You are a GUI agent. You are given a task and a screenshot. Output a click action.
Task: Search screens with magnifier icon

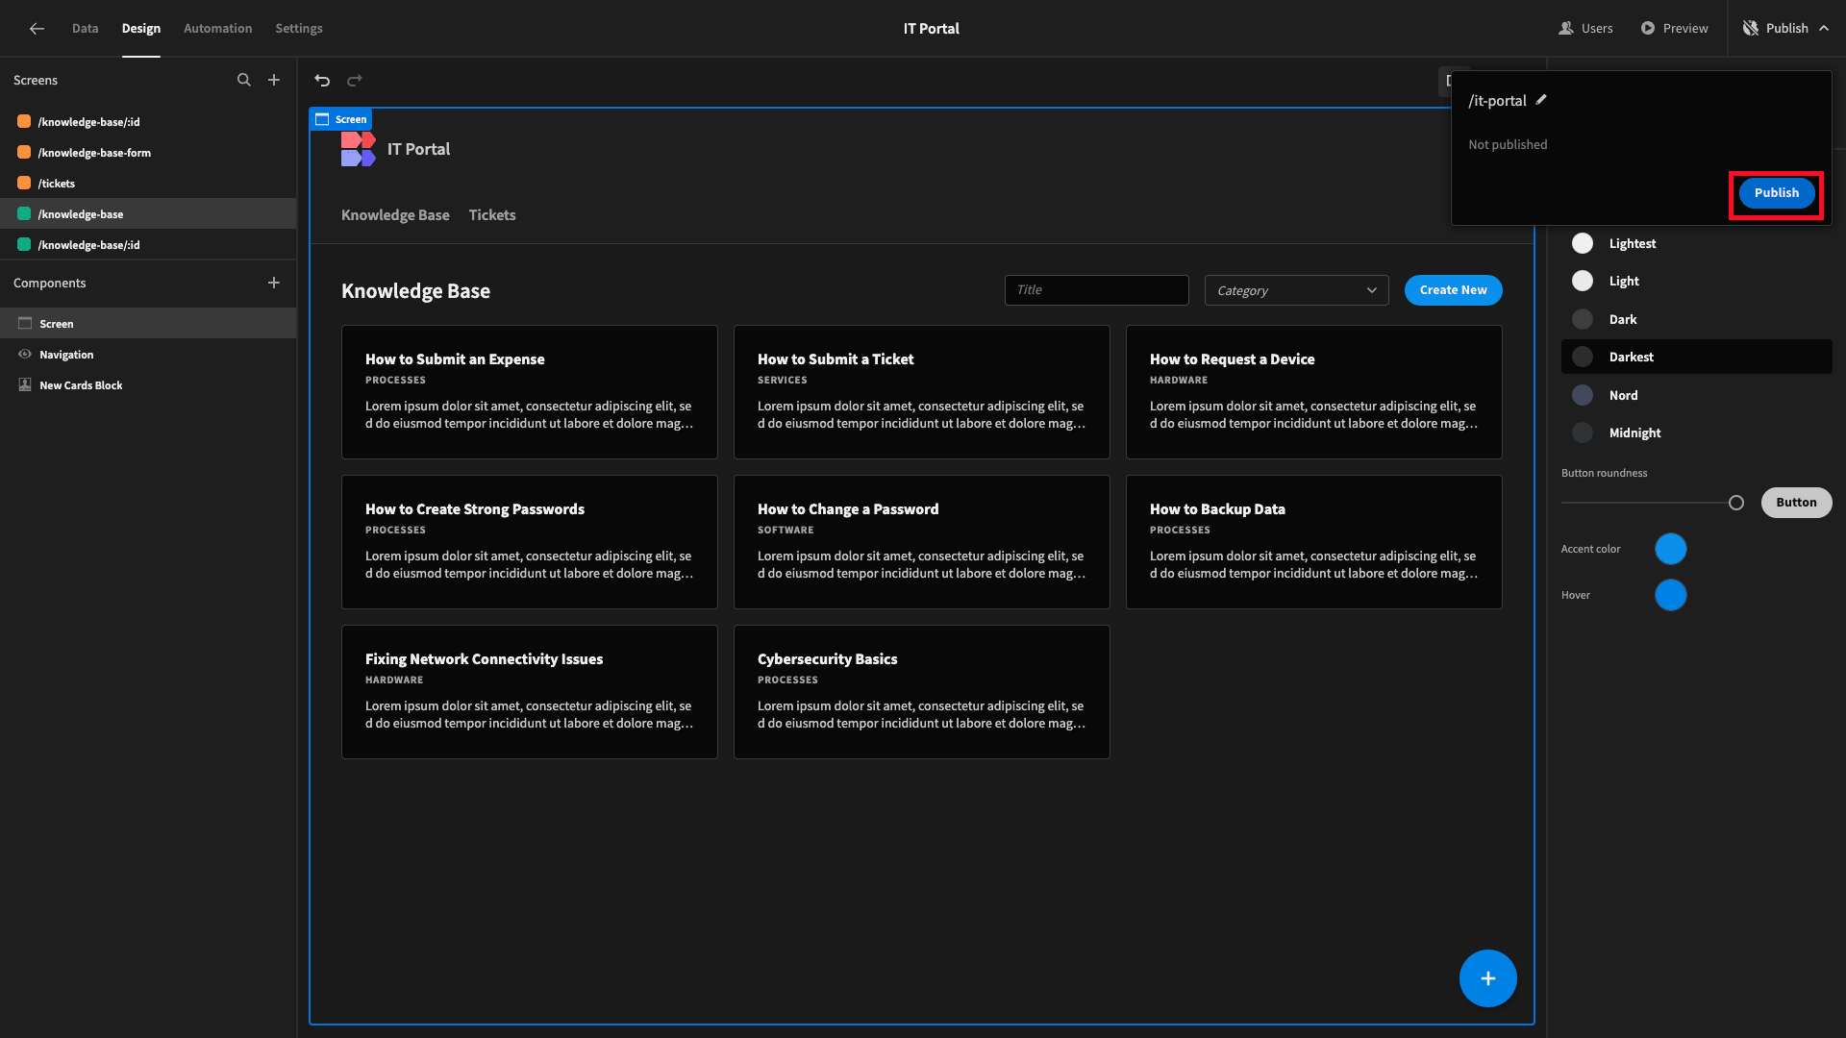(244, 80)
